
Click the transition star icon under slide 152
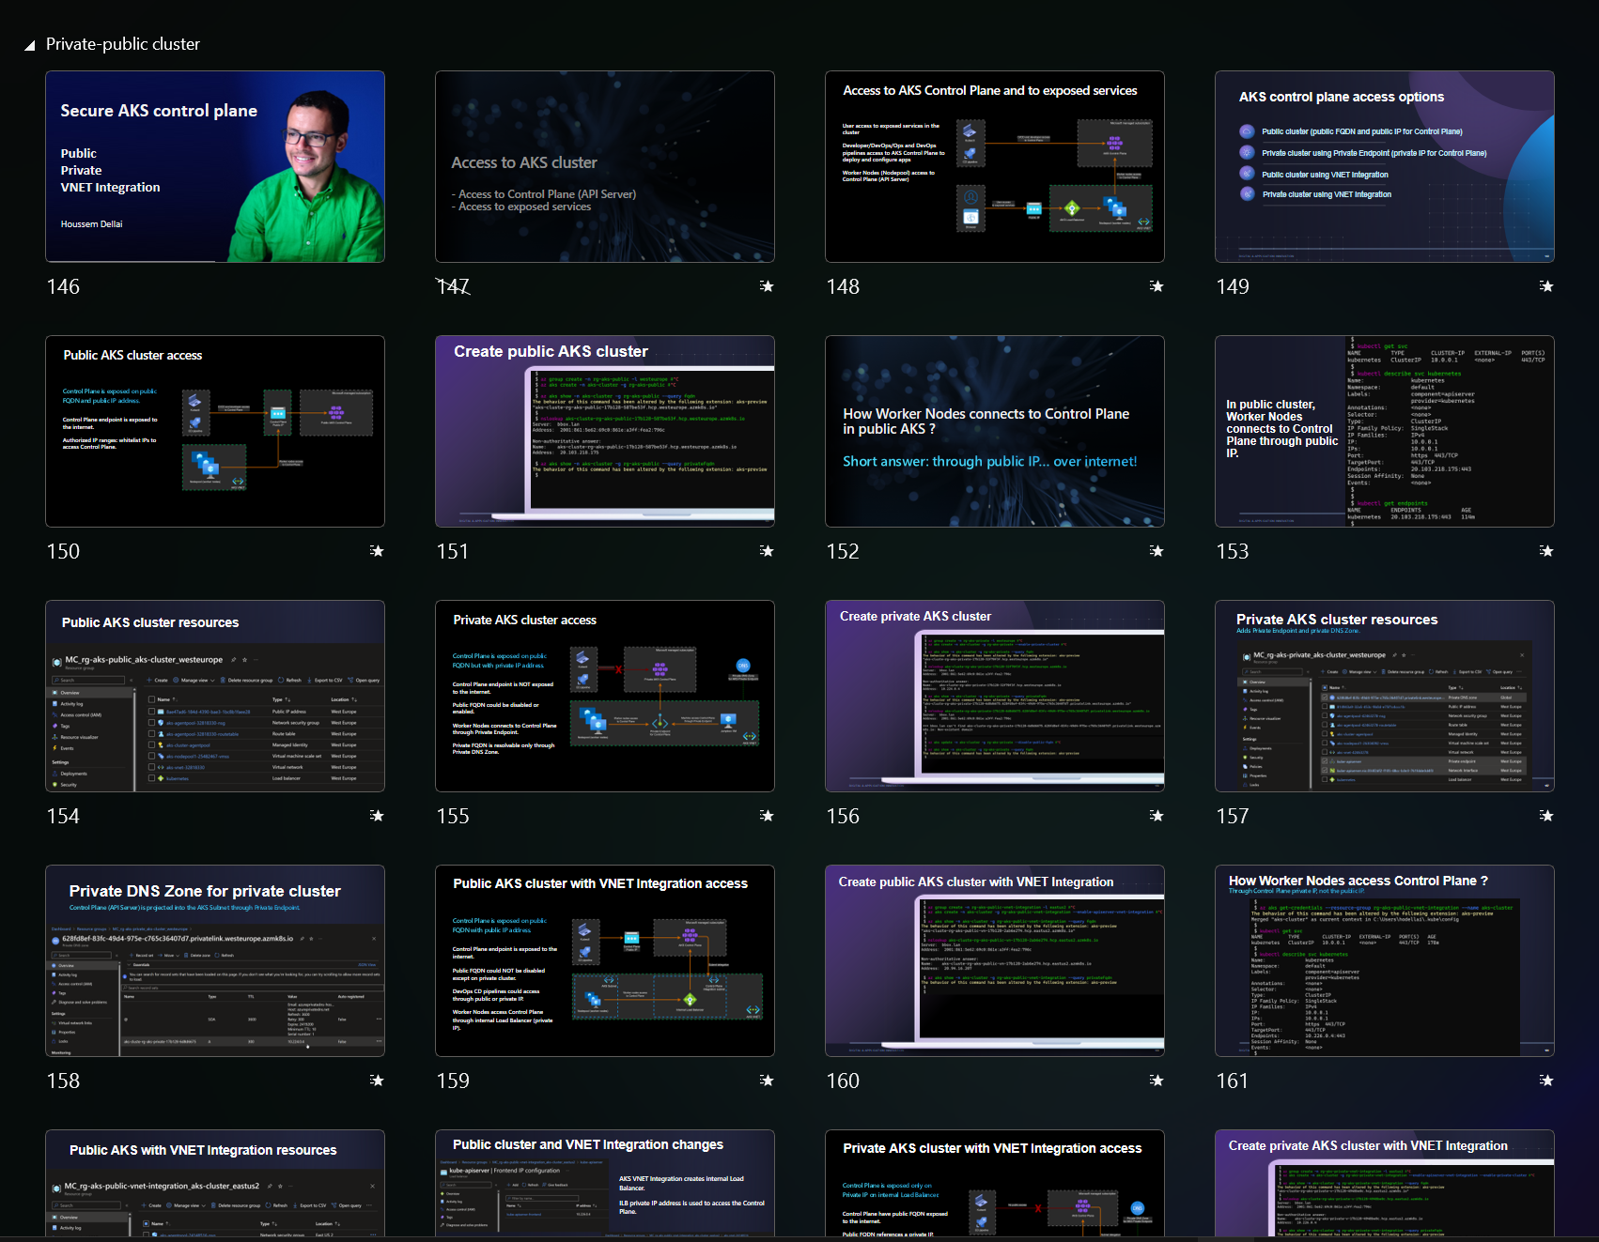pos(1157,551)
